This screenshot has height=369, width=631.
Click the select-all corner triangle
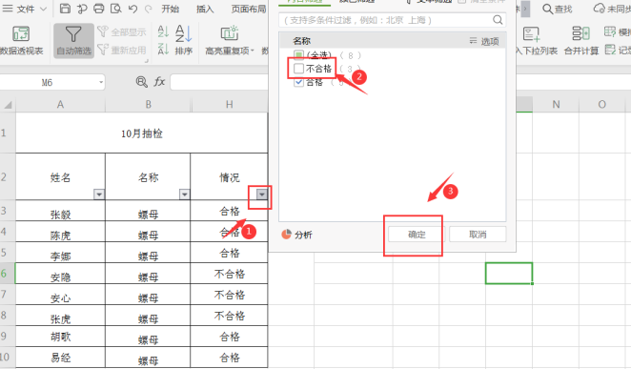point(8,105)
